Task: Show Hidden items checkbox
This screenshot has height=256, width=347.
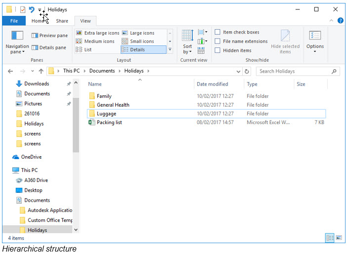Action: point(218,50)
